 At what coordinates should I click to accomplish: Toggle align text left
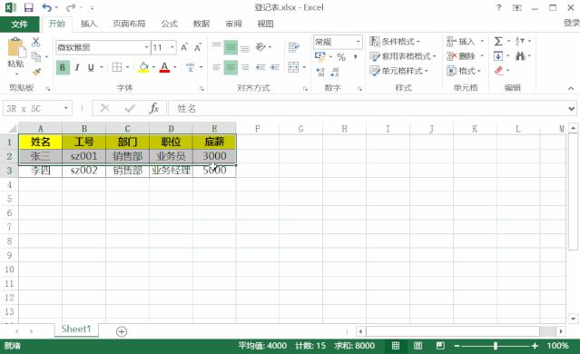coord(216,67)
